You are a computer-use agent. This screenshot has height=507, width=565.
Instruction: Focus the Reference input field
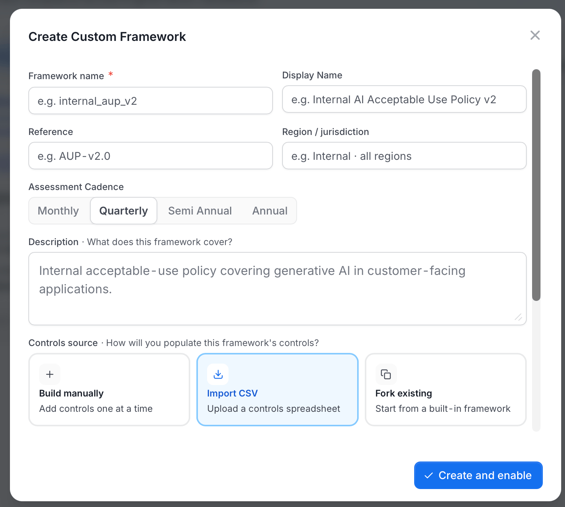click(150, 156)
